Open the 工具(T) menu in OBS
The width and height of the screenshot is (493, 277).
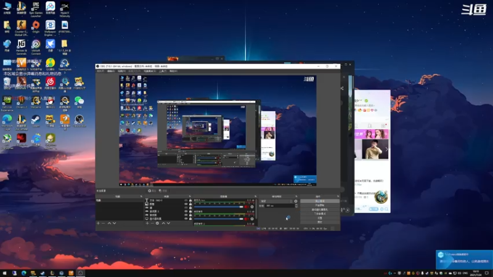coord(163,71)
